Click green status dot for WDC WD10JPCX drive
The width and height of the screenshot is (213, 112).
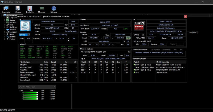click(x=134, y=70)
